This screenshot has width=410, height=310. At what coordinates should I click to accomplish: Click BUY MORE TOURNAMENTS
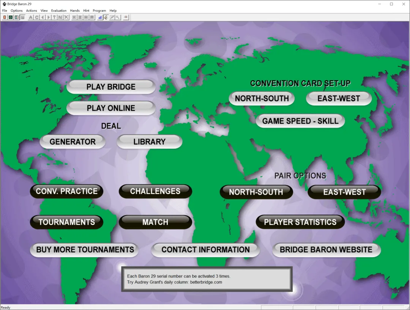point(85,250)
